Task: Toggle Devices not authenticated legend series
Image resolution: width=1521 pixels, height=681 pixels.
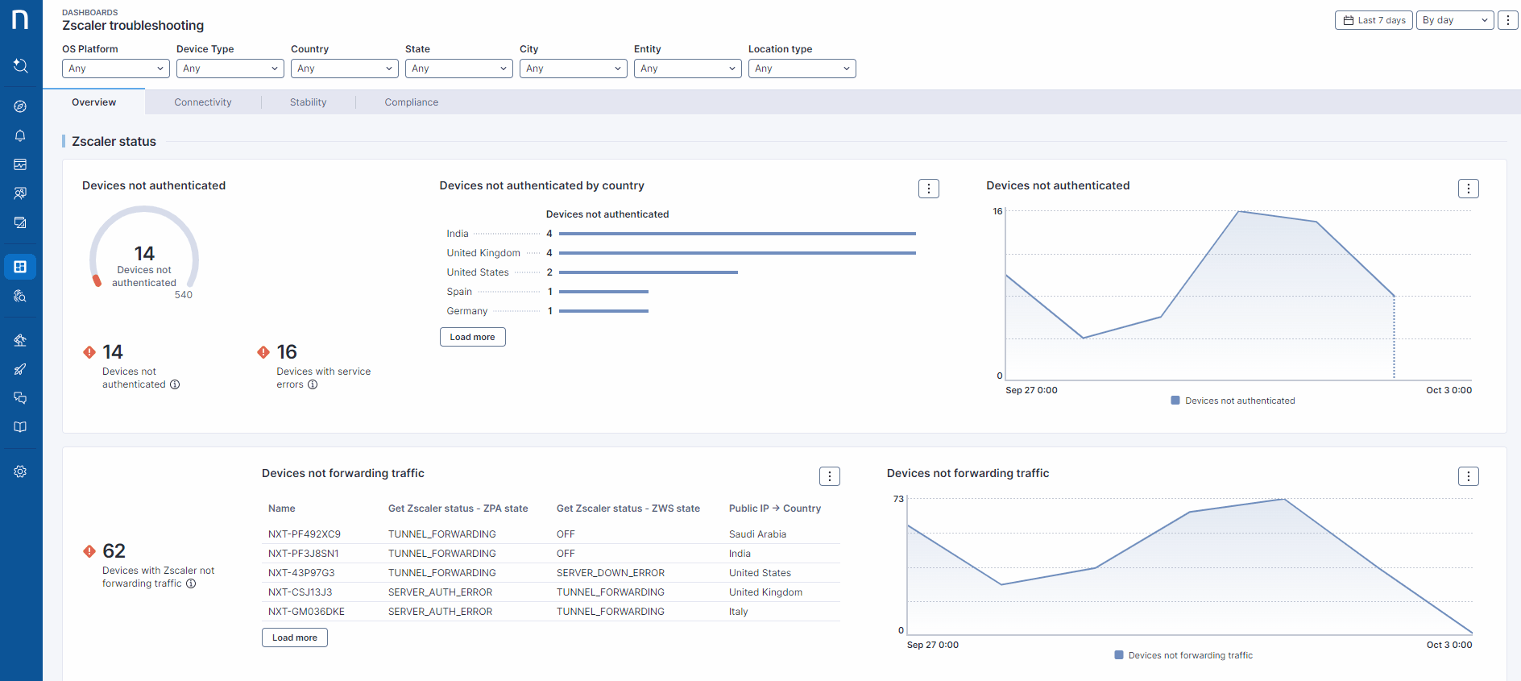Action: point(1233,401)
